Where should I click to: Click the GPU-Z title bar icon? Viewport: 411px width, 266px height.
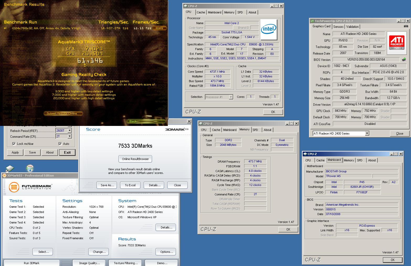point(312,21)
